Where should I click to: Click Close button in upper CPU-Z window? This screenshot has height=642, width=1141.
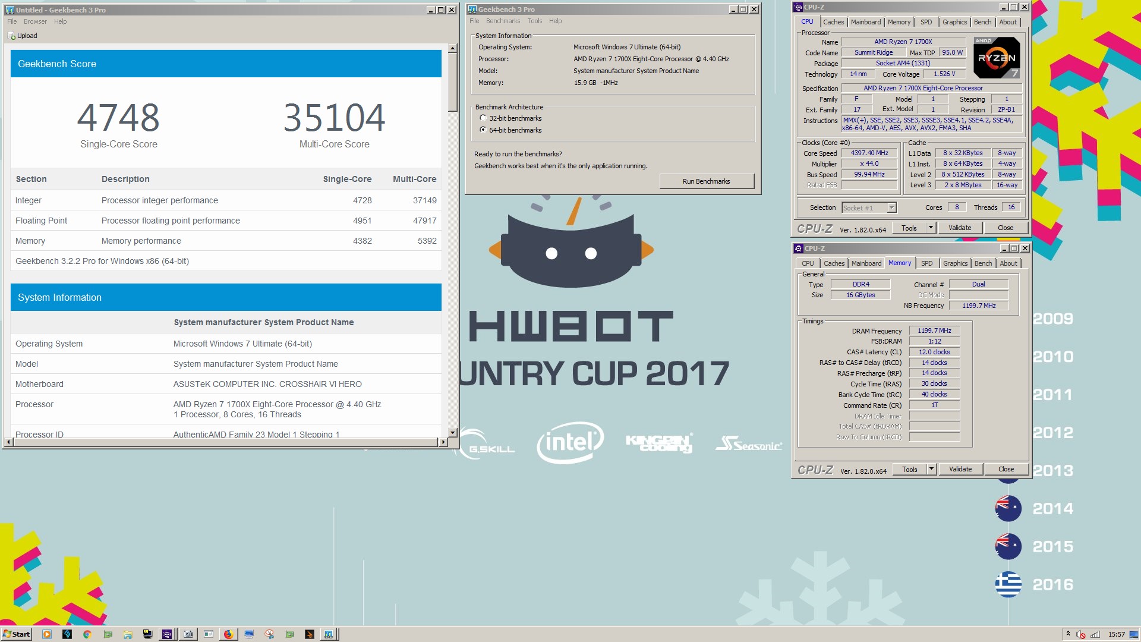point(1006,228)
